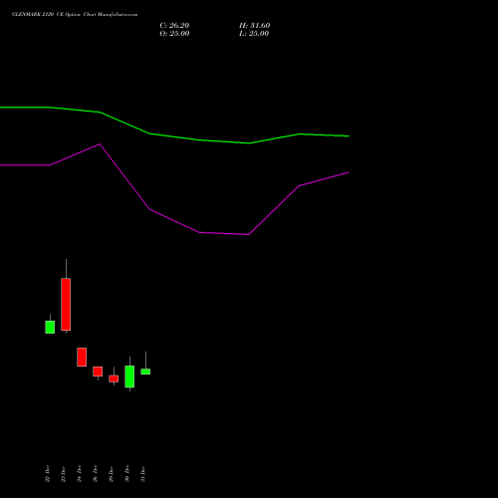Click the 31 Dec green candlestick
This screenshot has height=498, width=498.
(x=145, y=372)
